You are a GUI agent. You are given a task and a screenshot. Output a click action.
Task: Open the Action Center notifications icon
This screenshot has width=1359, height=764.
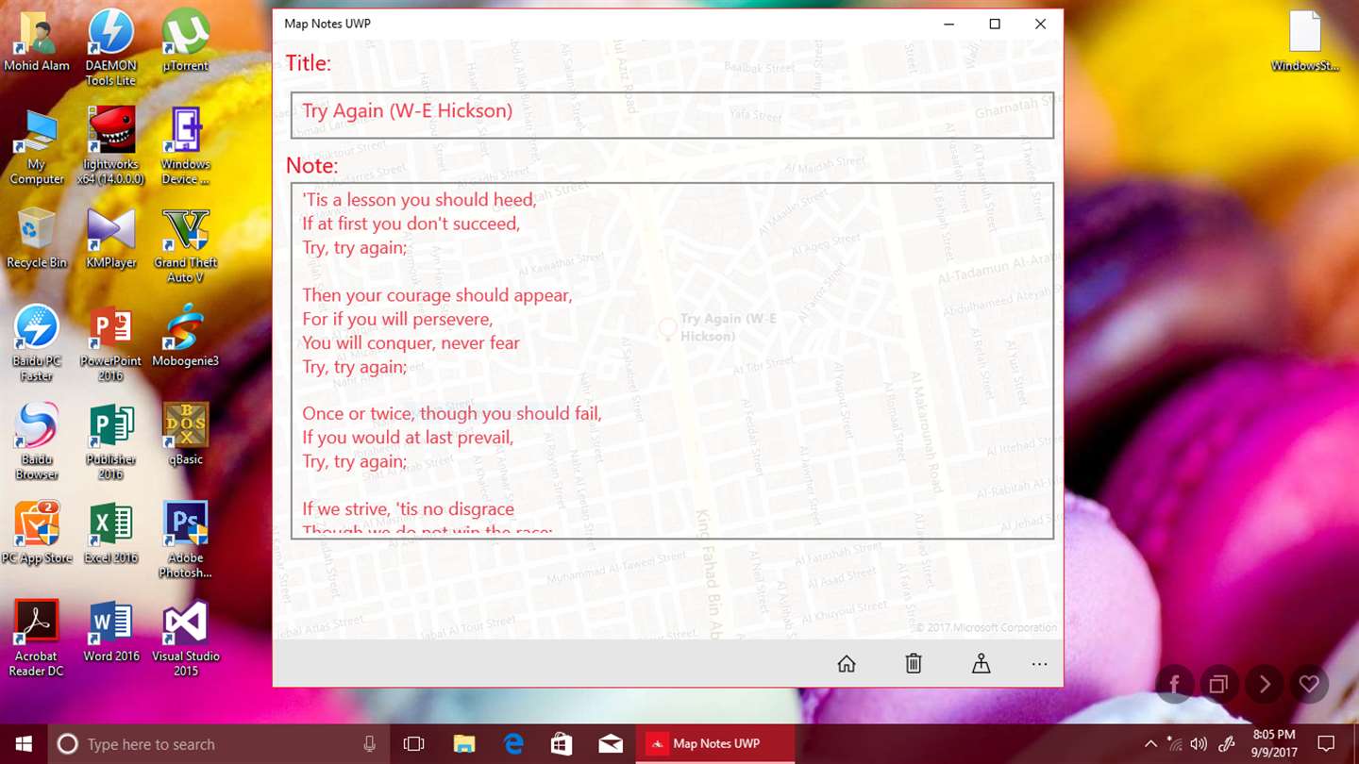pyautogui.click(x=1326, y=744)
